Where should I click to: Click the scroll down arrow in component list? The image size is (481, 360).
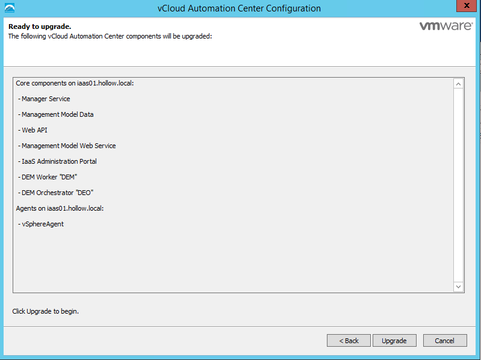click(458, 287)
